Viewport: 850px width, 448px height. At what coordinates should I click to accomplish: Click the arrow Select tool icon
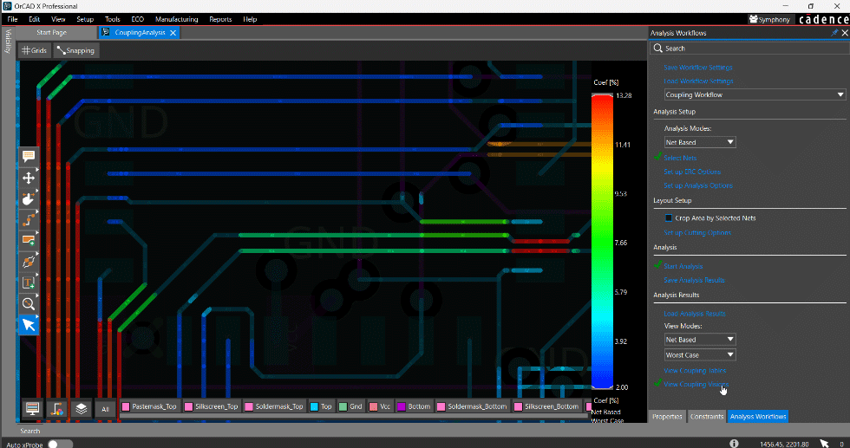[29, 324]
